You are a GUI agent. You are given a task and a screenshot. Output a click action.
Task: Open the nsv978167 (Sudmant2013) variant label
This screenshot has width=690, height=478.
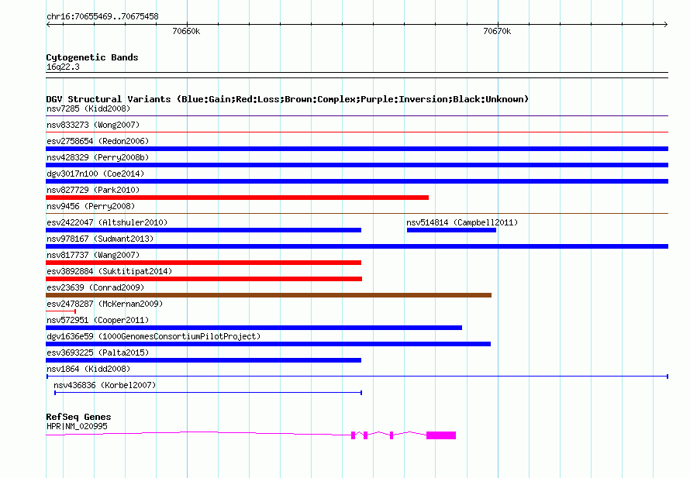coord(100,239)
